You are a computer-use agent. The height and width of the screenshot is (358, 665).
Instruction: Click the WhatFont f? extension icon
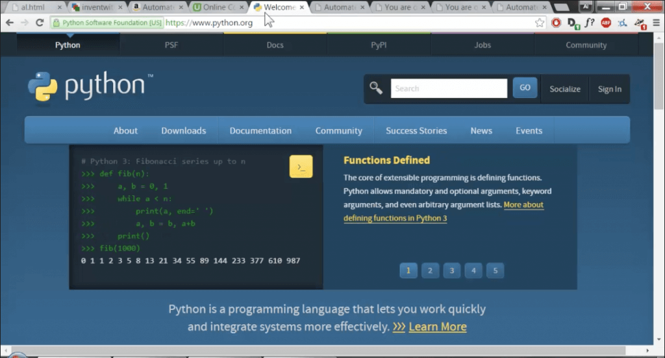(590, 23)
